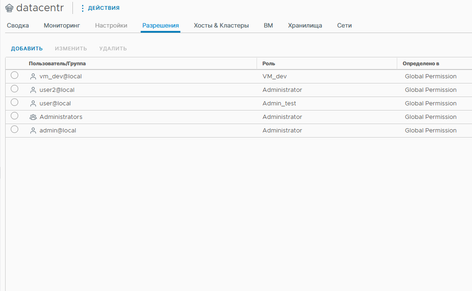
Task: Select the vm_dev@local radio button
Action: (14, 76)
